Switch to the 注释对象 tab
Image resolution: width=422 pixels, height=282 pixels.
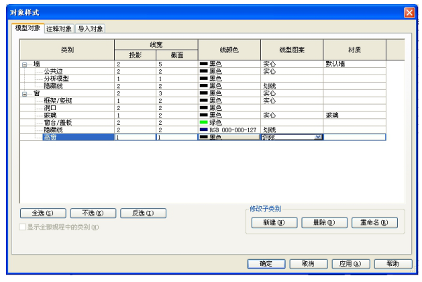[59, 29]
